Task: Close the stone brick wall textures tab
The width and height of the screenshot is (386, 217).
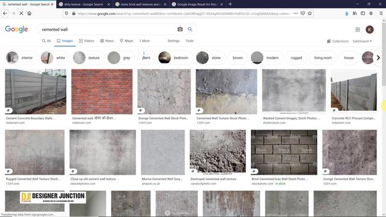Action: click(165, 4)
